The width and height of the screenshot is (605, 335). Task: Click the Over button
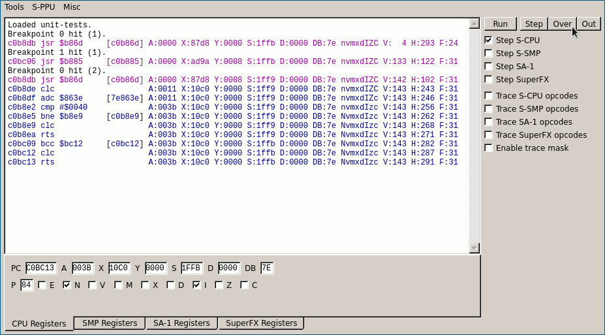pos(562,24)
